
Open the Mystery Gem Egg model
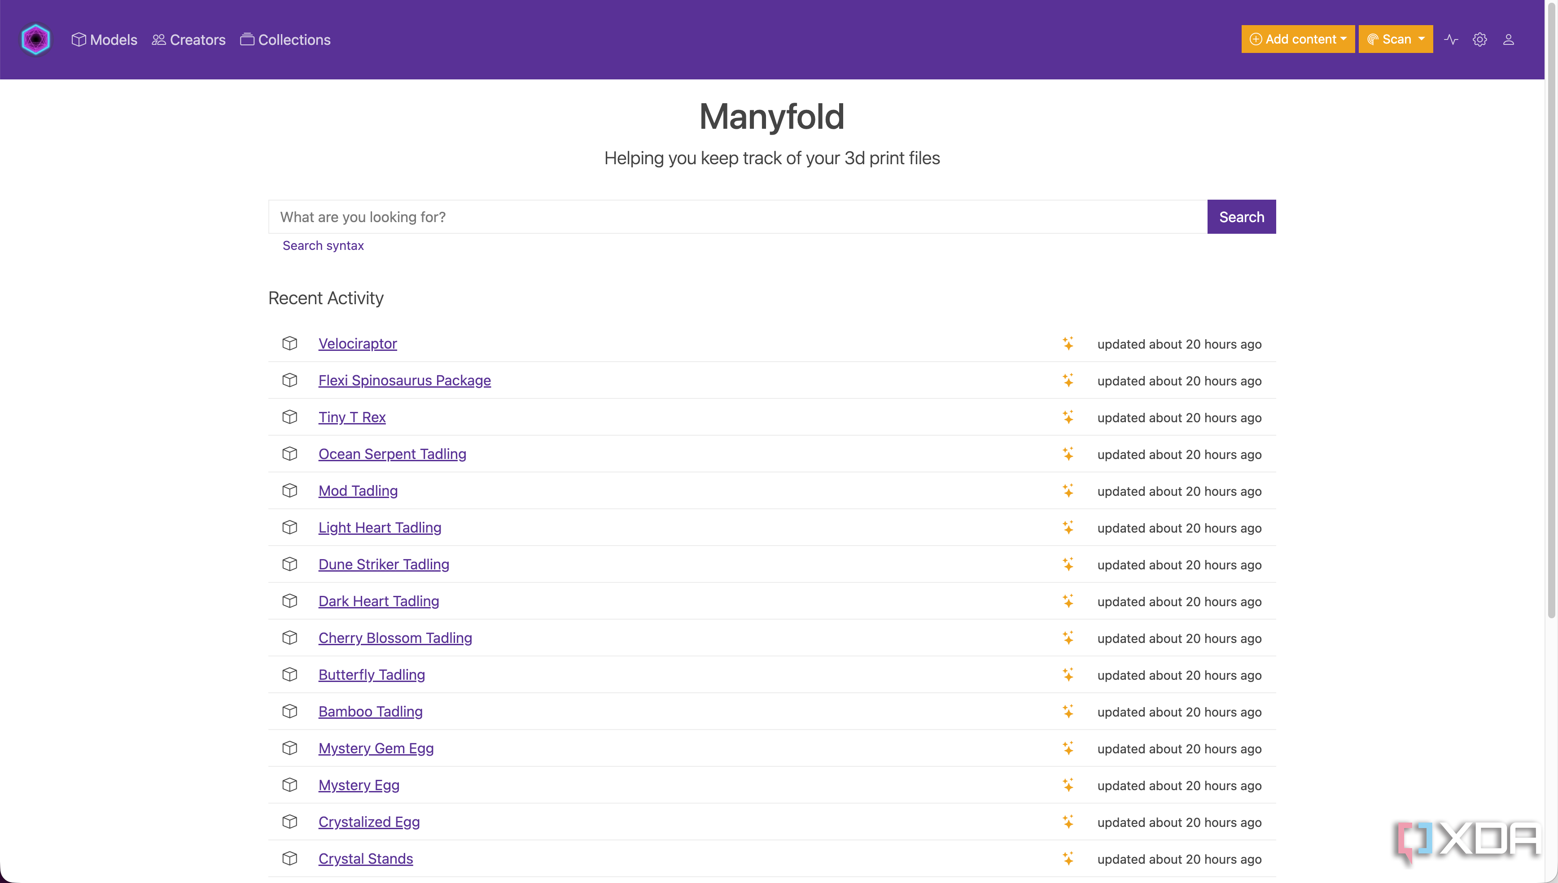(376, 748)
